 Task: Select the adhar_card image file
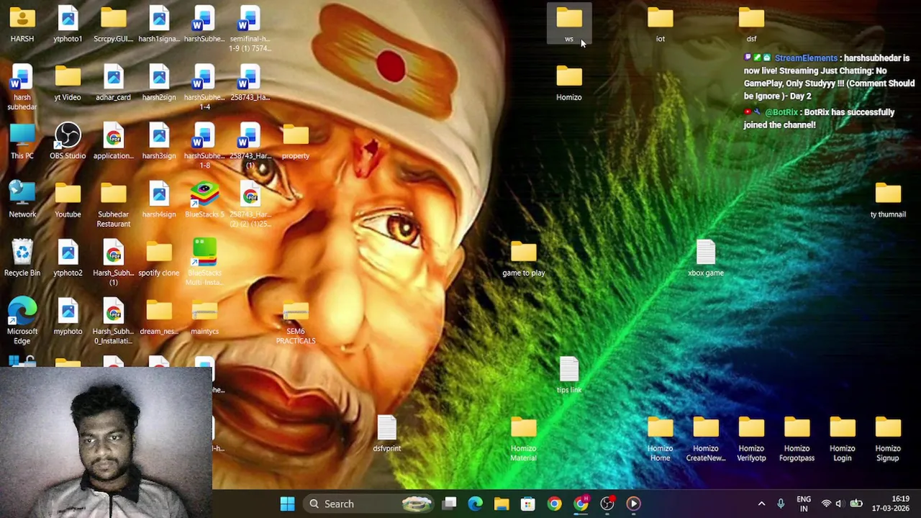[x=113, y=83]
